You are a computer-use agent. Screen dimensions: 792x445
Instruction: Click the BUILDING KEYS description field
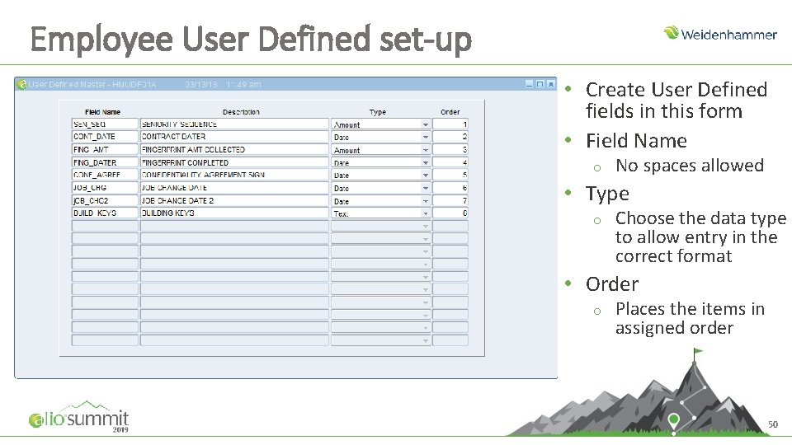click(234, 213)
